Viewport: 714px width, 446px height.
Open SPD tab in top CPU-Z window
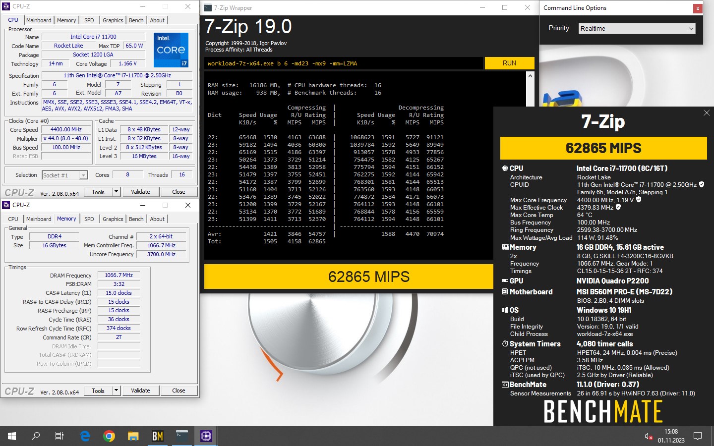[x=89, y=20]
